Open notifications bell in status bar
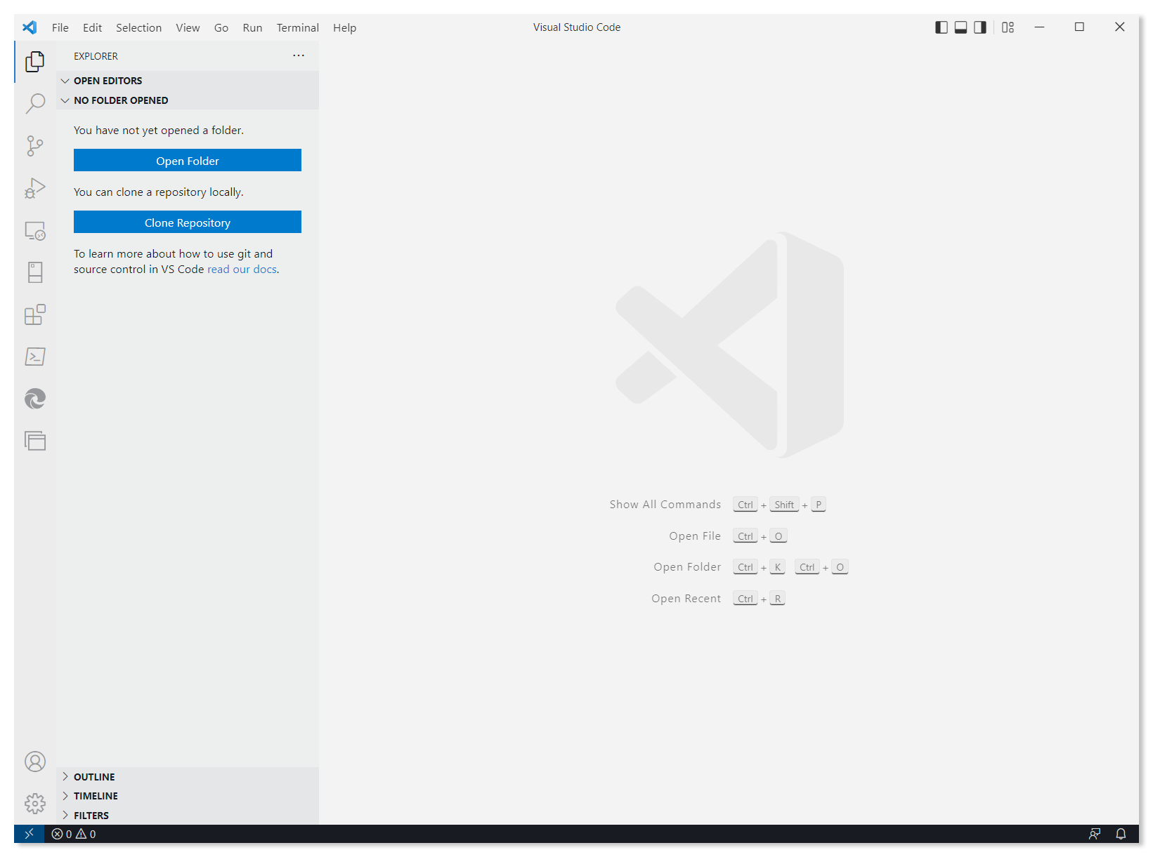Screen dimensions: 1153x857 coord(1121,834)
